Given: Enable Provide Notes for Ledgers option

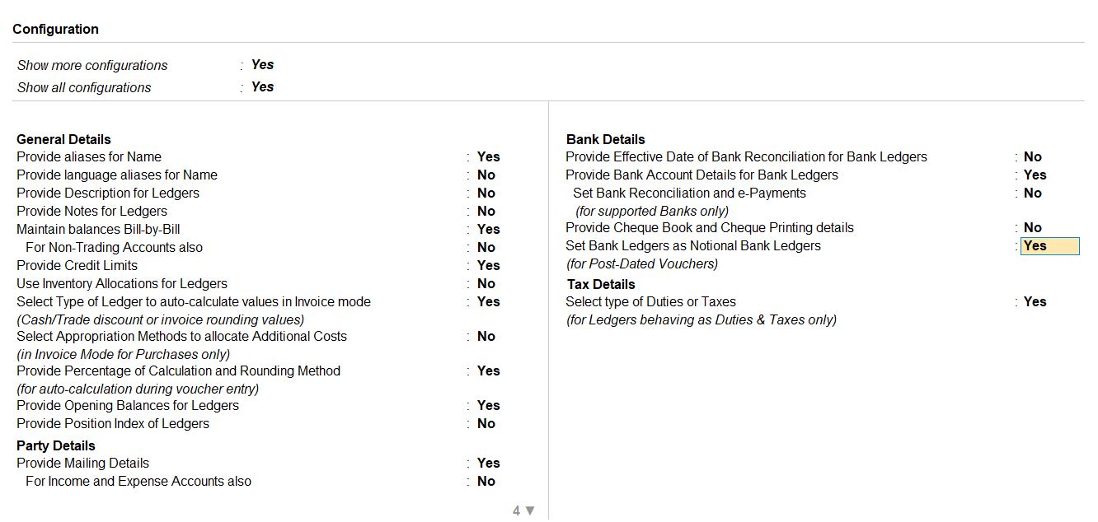Looking at the screenshot, I should tap(486, 211).
